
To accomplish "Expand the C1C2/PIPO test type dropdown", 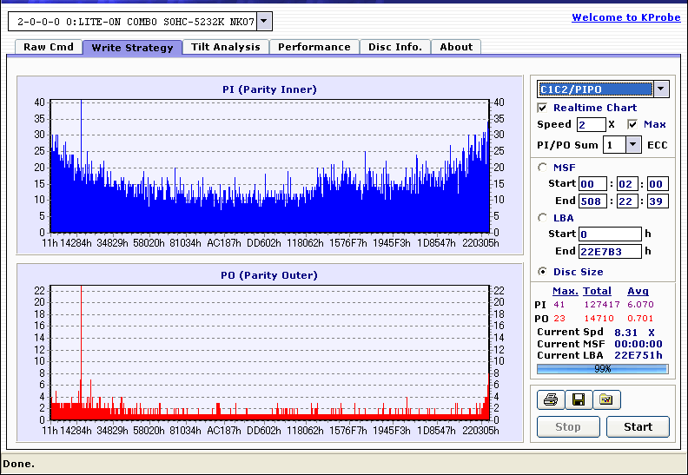I will [x=661, y=89].
